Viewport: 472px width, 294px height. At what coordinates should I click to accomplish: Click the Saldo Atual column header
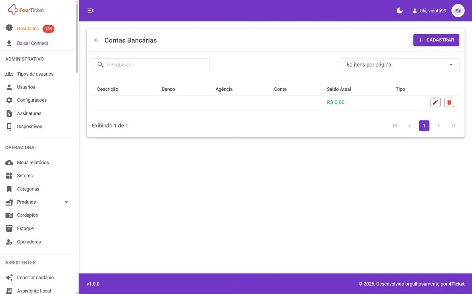(x=339, y=89)
